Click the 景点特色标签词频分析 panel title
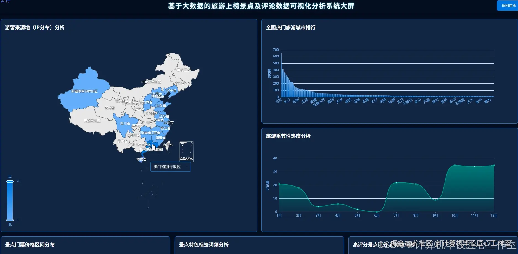The height and width of the screenshot is (254, 518). coord(204,245)
